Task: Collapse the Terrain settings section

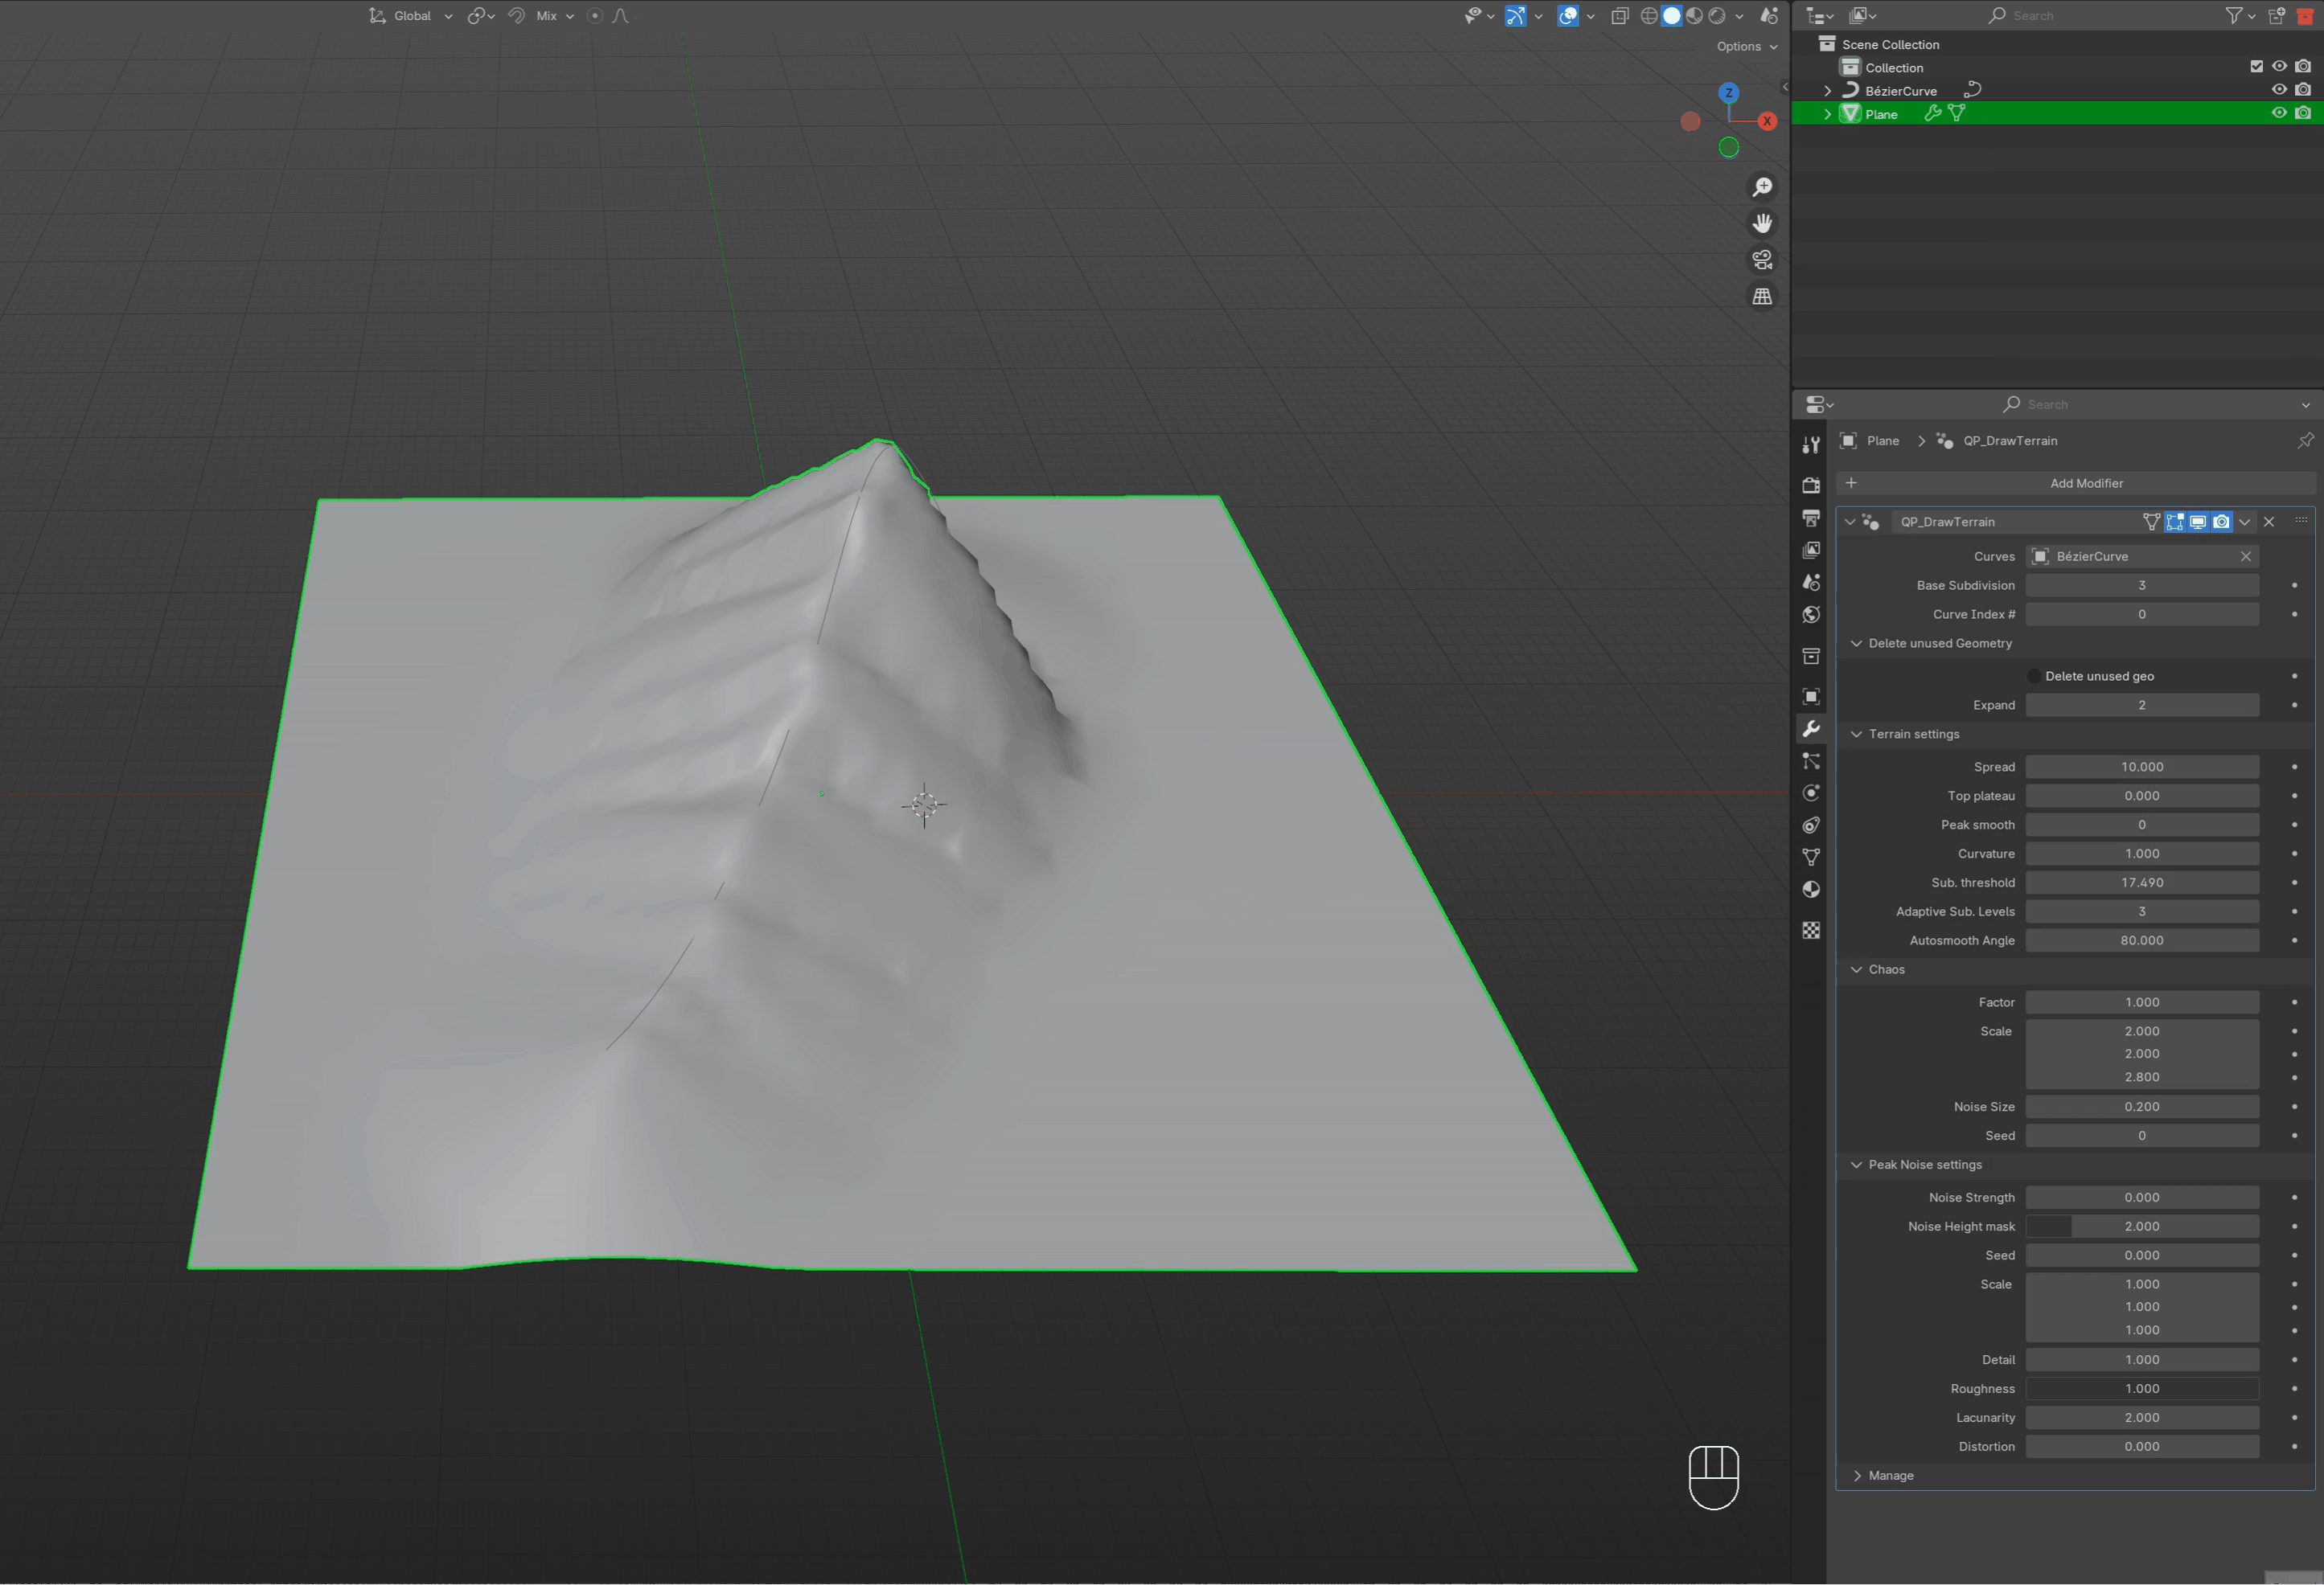Action: (1857, 735)
